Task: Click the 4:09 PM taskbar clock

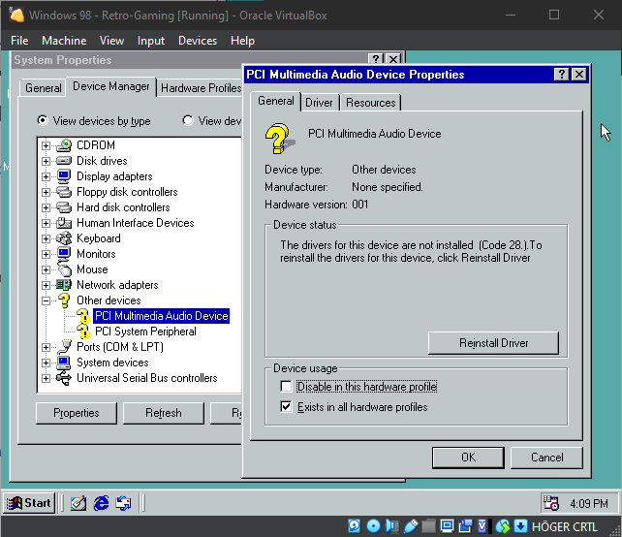Action: pyautogui.click(x=589, y=504)
